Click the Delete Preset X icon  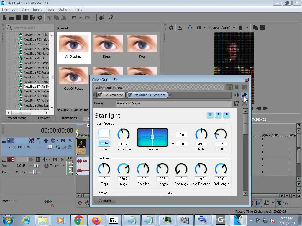pos(244,103)
